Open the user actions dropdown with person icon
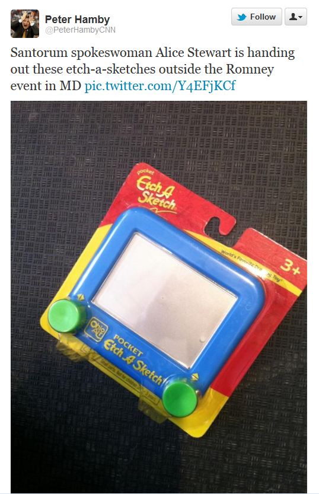319x494 pixels. 296,17
